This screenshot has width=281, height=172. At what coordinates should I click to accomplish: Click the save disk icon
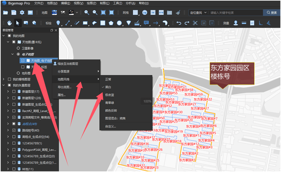click(14, 13)
